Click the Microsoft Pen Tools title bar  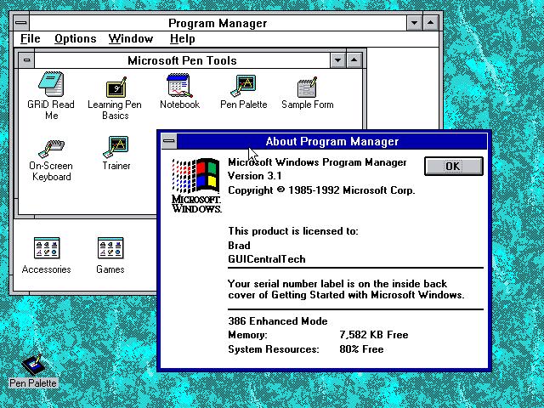pyautogui.click(x=182, y=60)
